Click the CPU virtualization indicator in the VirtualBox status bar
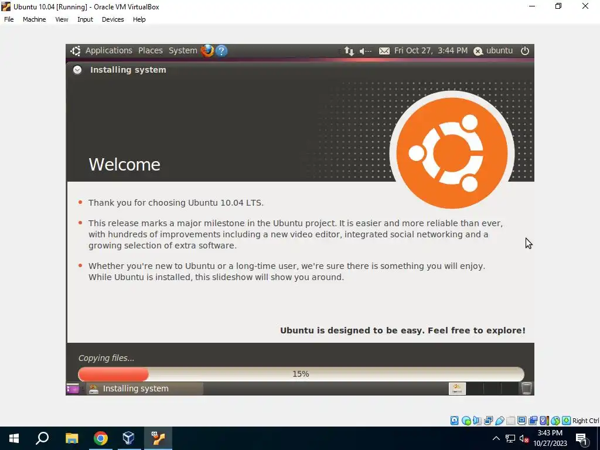Viewport: 600px width, 450px height. pyautogui.click(x=544, y=421)
